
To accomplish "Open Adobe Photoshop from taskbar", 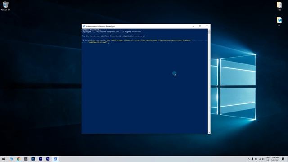I will pyautogui.click(x=33, y=159).
